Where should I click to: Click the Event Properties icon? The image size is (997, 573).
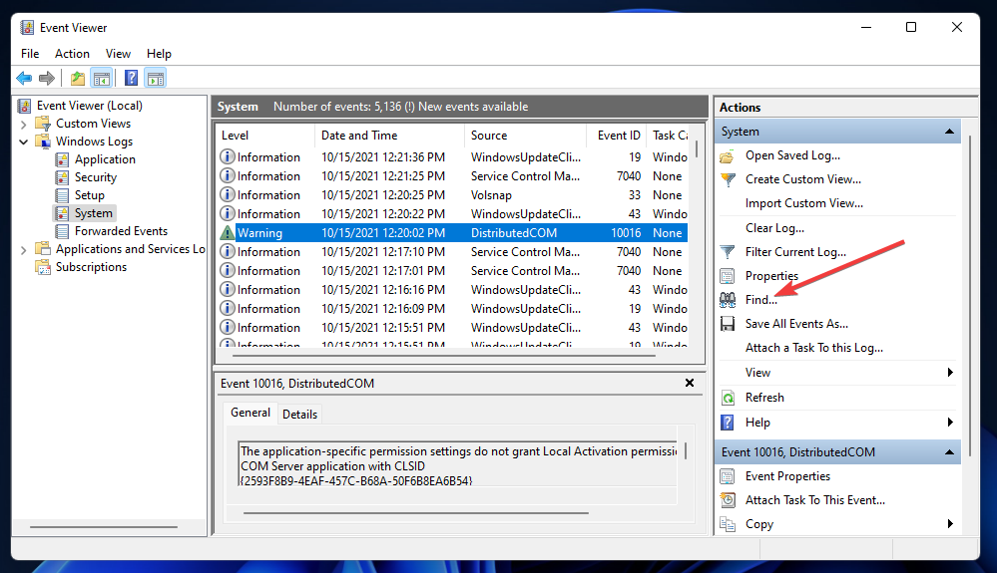(728, 476)
